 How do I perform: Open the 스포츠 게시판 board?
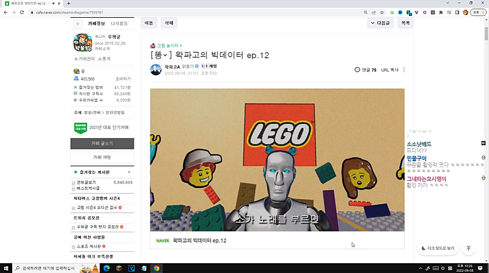[89, 246]
